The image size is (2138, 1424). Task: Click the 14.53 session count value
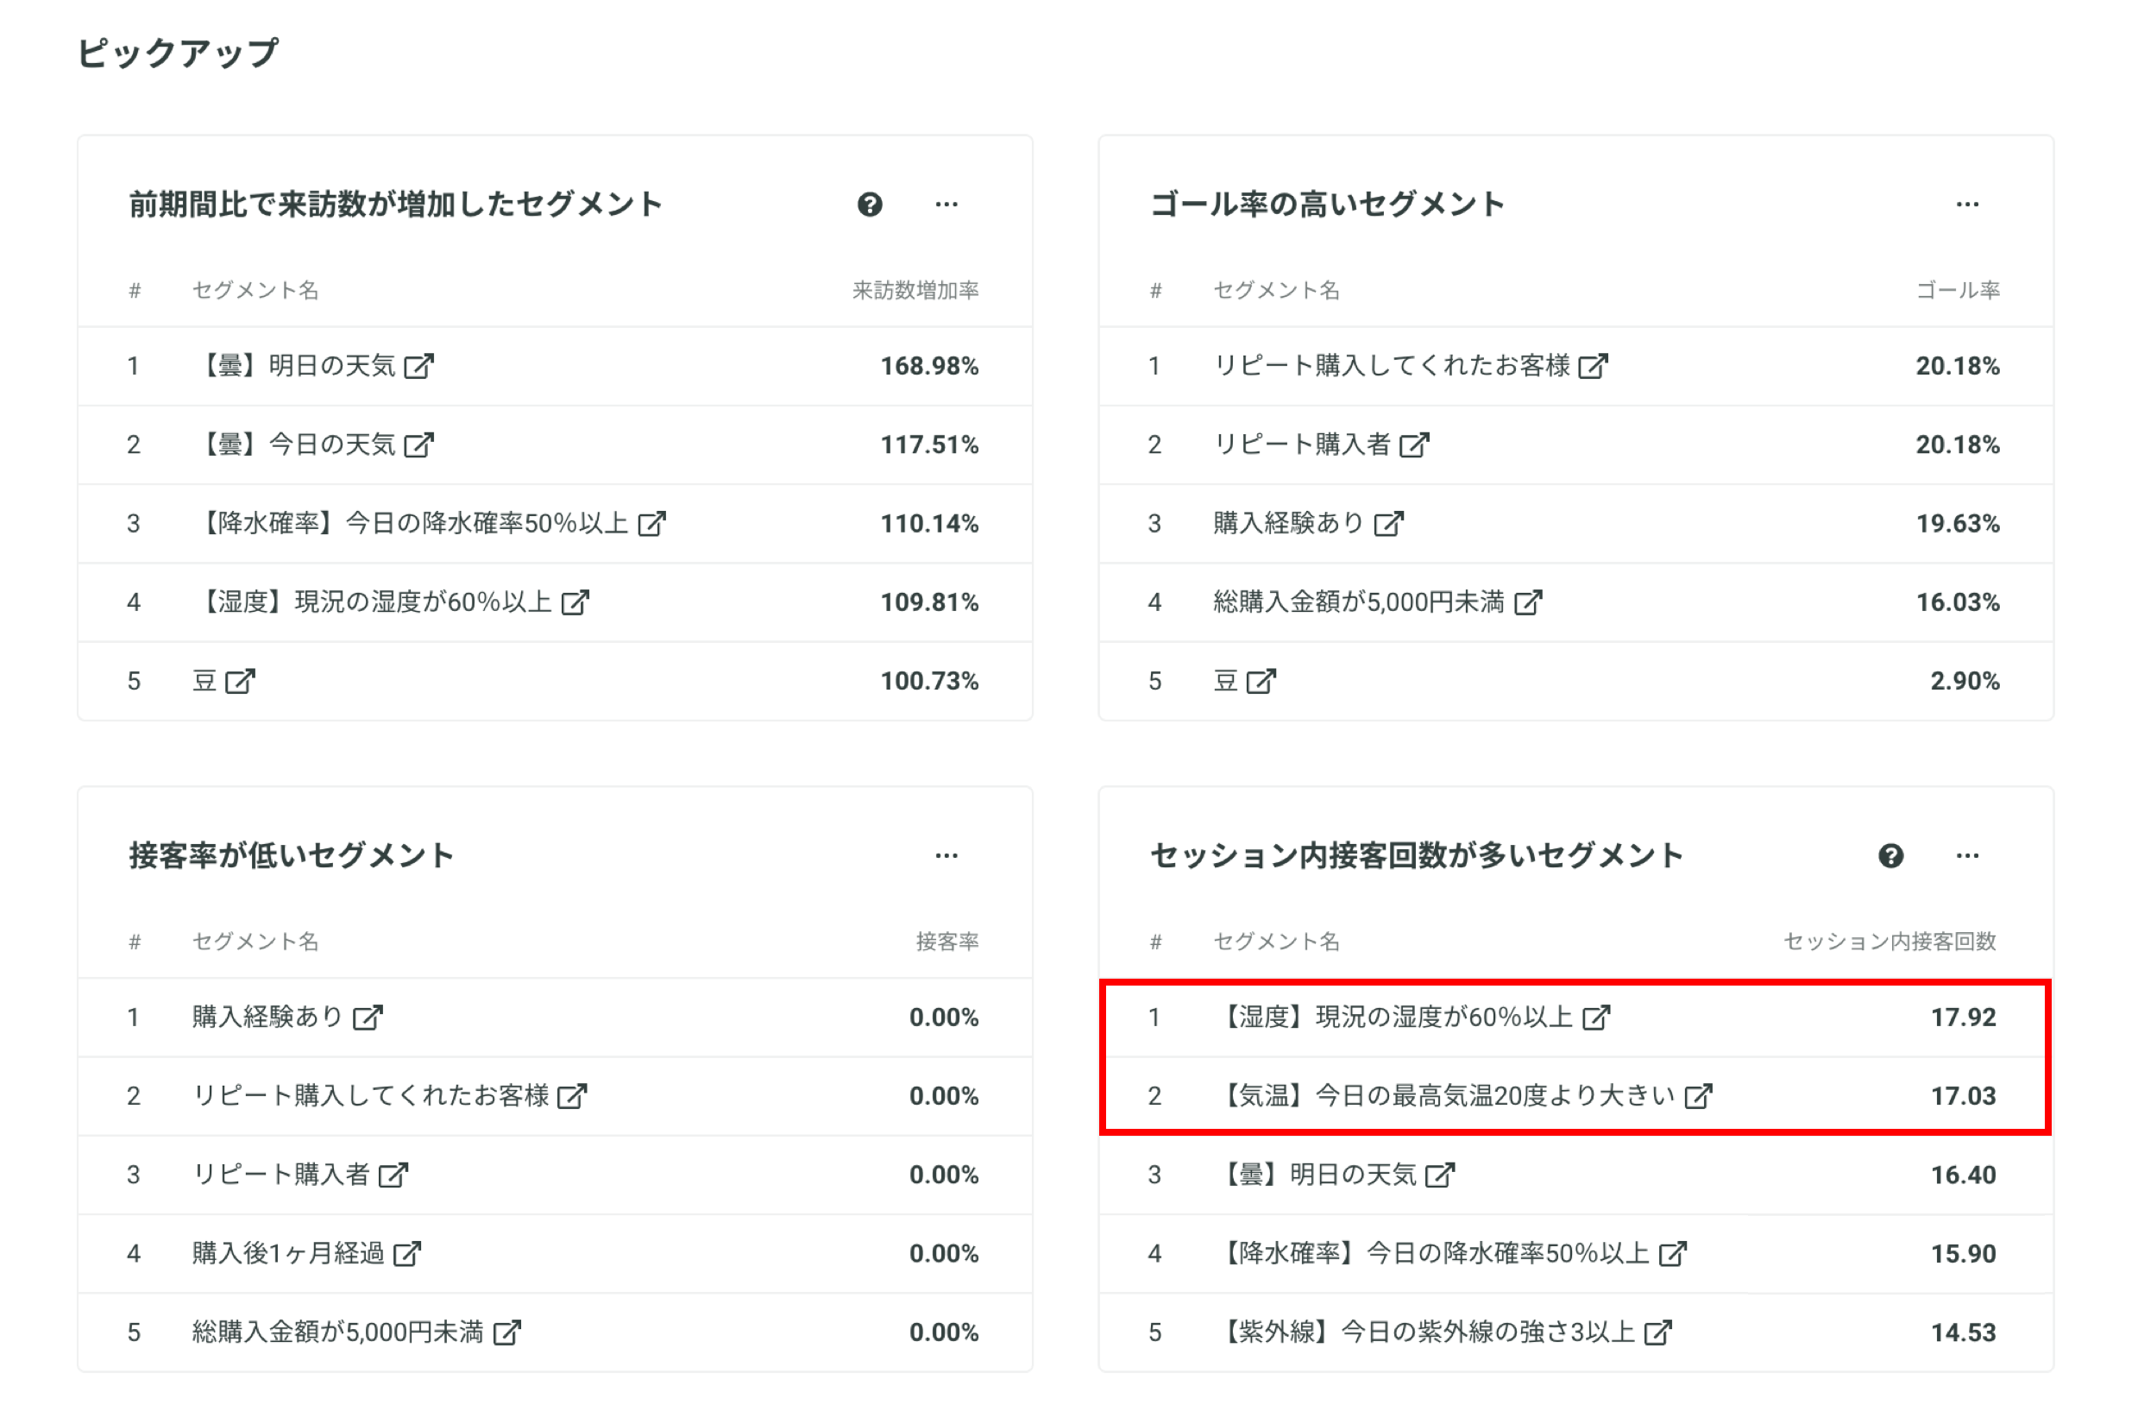click(x=1962, y=1333)
